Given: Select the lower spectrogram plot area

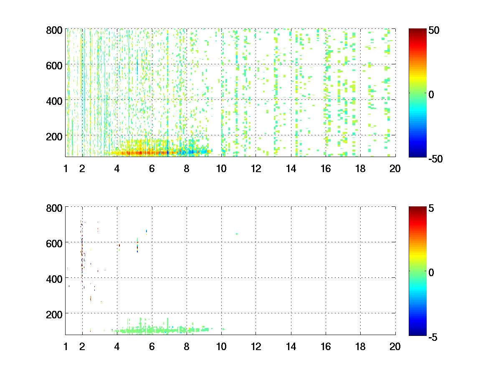Looking at the screenshot, I should pyautogui.click(x=230, y=270).
